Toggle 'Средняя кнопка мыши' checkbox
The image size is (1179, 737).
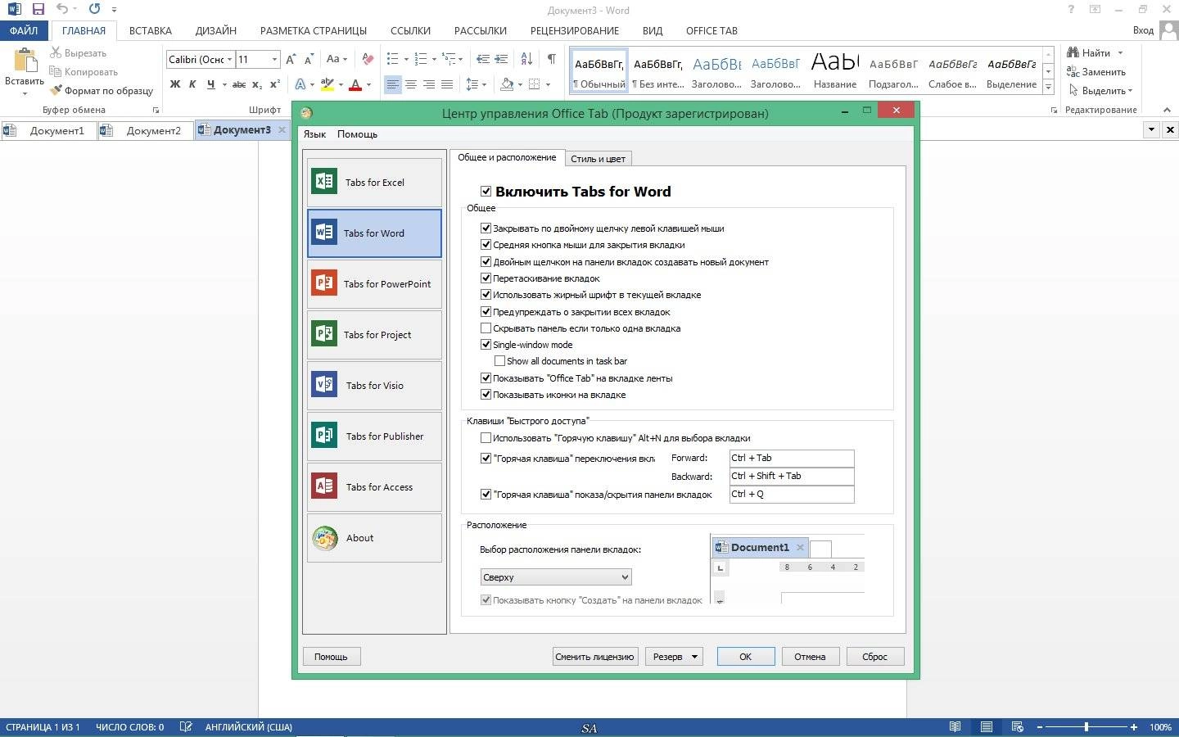point(486,245)
